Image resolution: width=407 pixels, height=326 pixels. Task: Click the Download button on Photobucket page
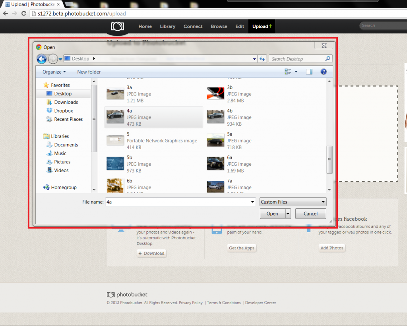click(151, 253)
